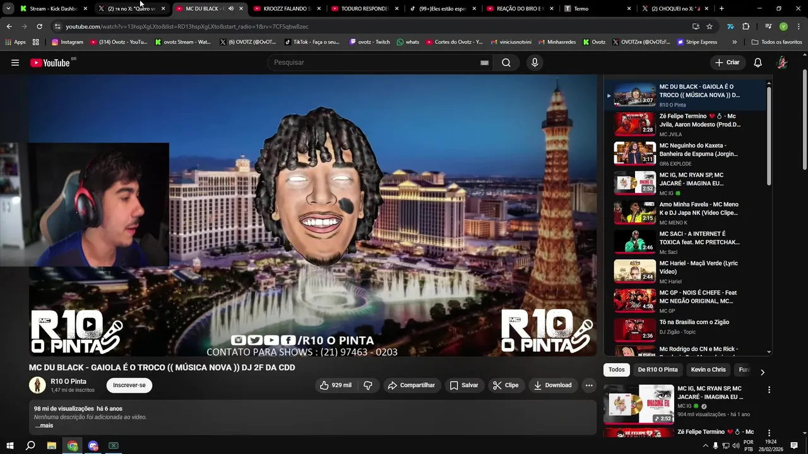
Task: Show more filter chips right arrow
Action: click(762, 372)
